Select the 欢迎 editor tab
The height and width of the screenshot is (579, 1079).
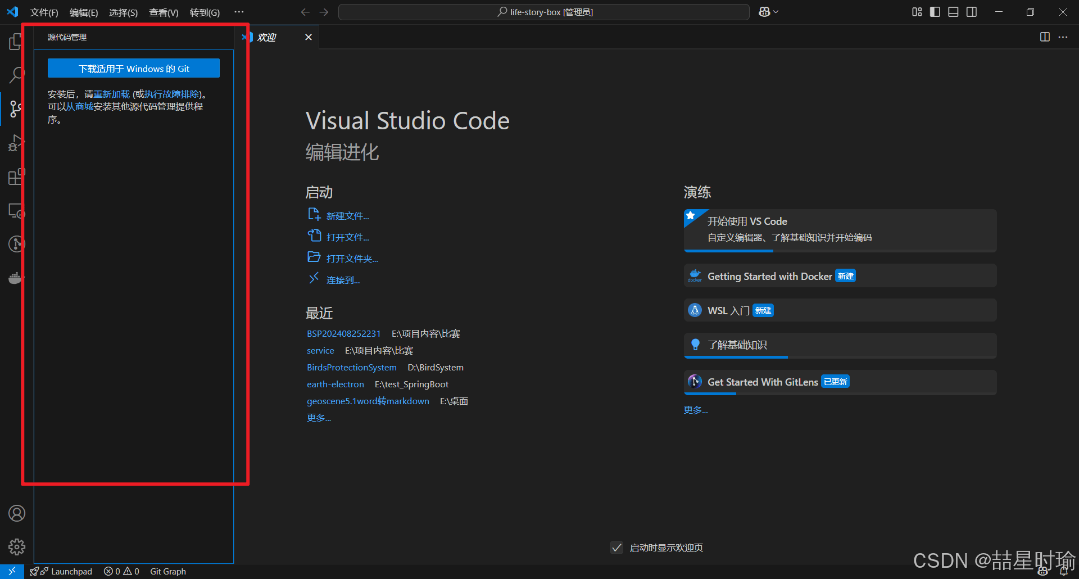click(268, 37)
